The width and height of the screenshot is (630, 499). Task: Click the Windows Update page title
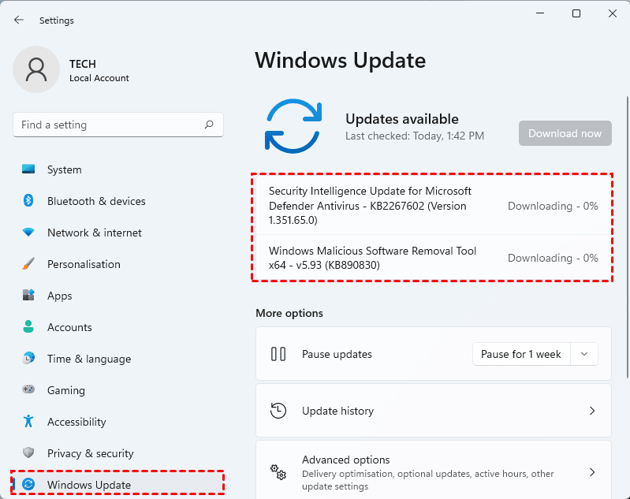click(x=341, y=60)
